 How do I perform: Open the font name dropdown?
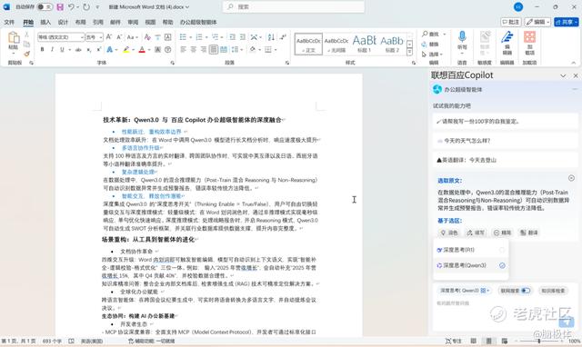pyautogui.click(x=82, y=37)
